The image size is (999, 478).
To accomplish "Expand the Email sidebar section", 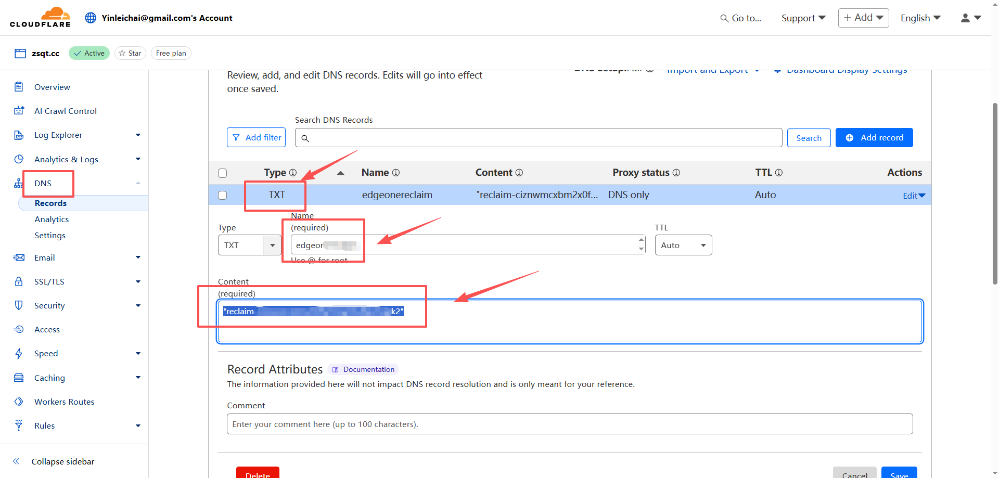I will tap(138, 257).
